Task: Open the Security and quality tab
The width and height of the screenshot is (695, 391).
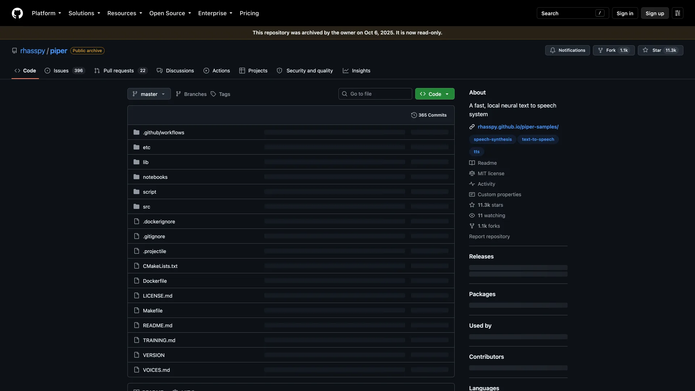Action: click(x=305, y=71)
